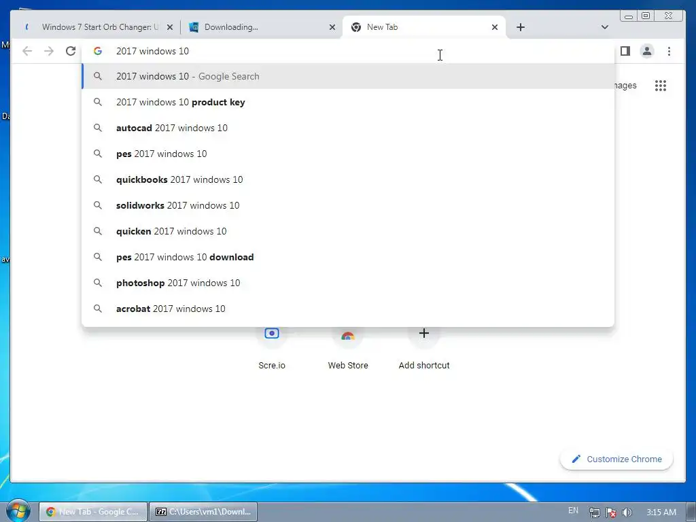The width and height of the screenshot is (696, 522).
Task: Switch to Windows 7 Start Orb Changer tab
Action: tap(99, 27)
